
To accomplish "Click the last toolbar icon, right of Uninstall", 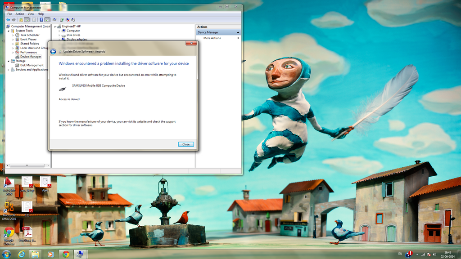I will (x=73, y=20).
